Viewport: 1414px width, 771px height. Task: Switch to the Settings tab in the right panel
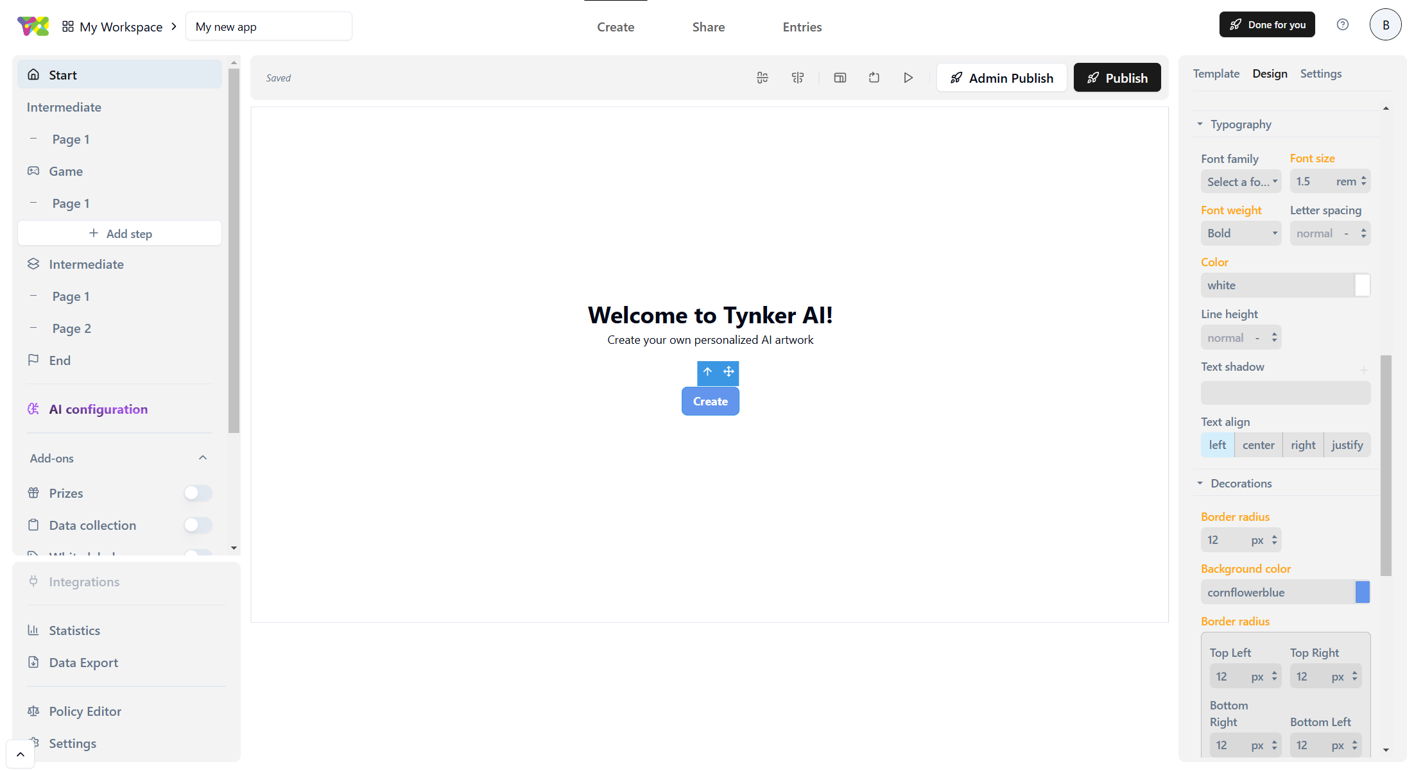point(1320,74)
